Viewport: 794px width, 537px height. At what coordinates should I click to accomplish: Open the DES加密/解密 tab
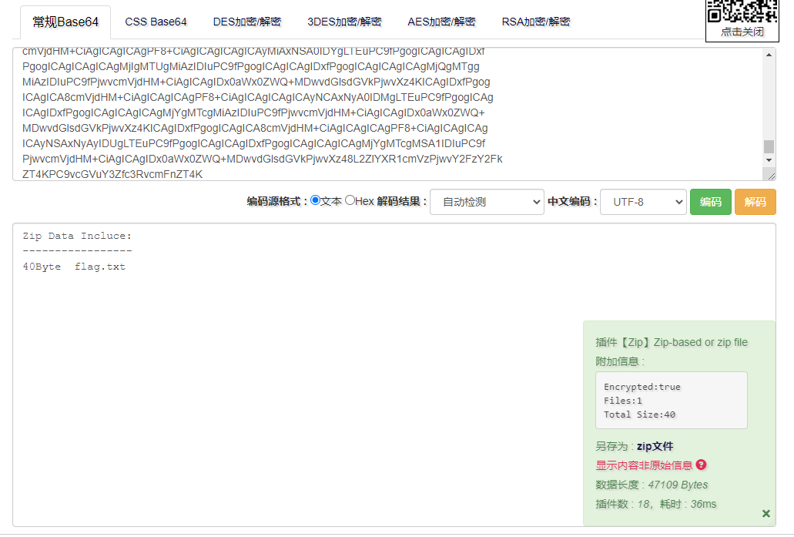pos(247,22)
